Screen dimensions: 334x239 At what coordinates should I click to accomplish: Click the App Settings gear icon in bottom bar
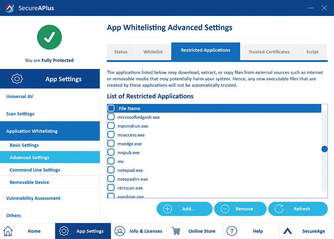64,231
